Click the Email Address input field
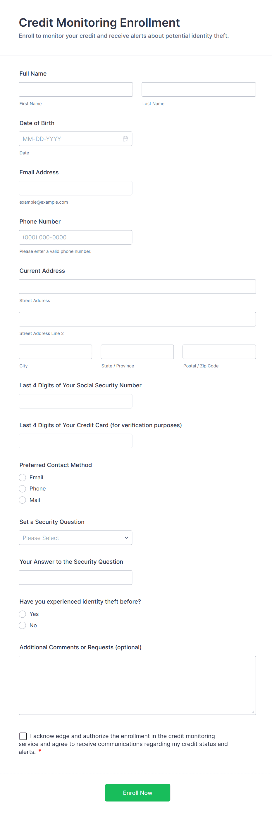Screen dimensions: 272x816 pos(75,188)
